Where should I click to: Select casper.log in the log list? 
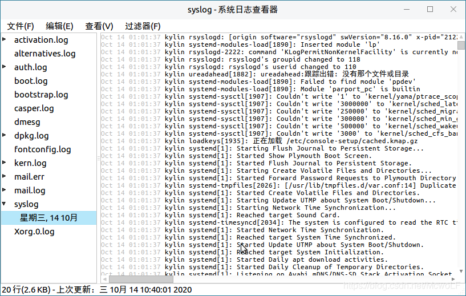[34, 108]
